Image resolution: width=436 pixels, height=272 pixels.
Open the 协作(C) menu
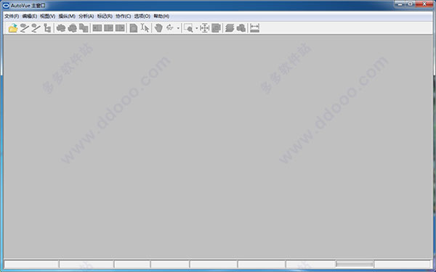pos(124,16)
